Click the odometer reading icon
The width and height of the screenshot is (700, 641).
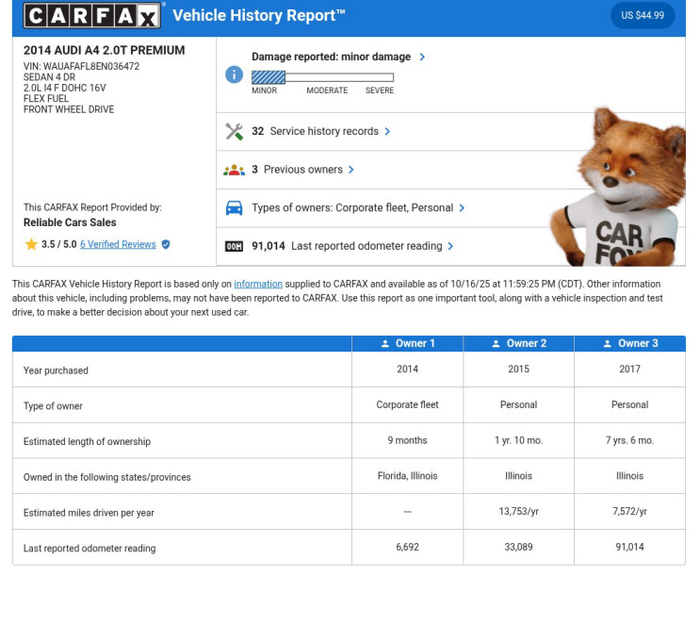pyautogui.click(x=234, y=247)
